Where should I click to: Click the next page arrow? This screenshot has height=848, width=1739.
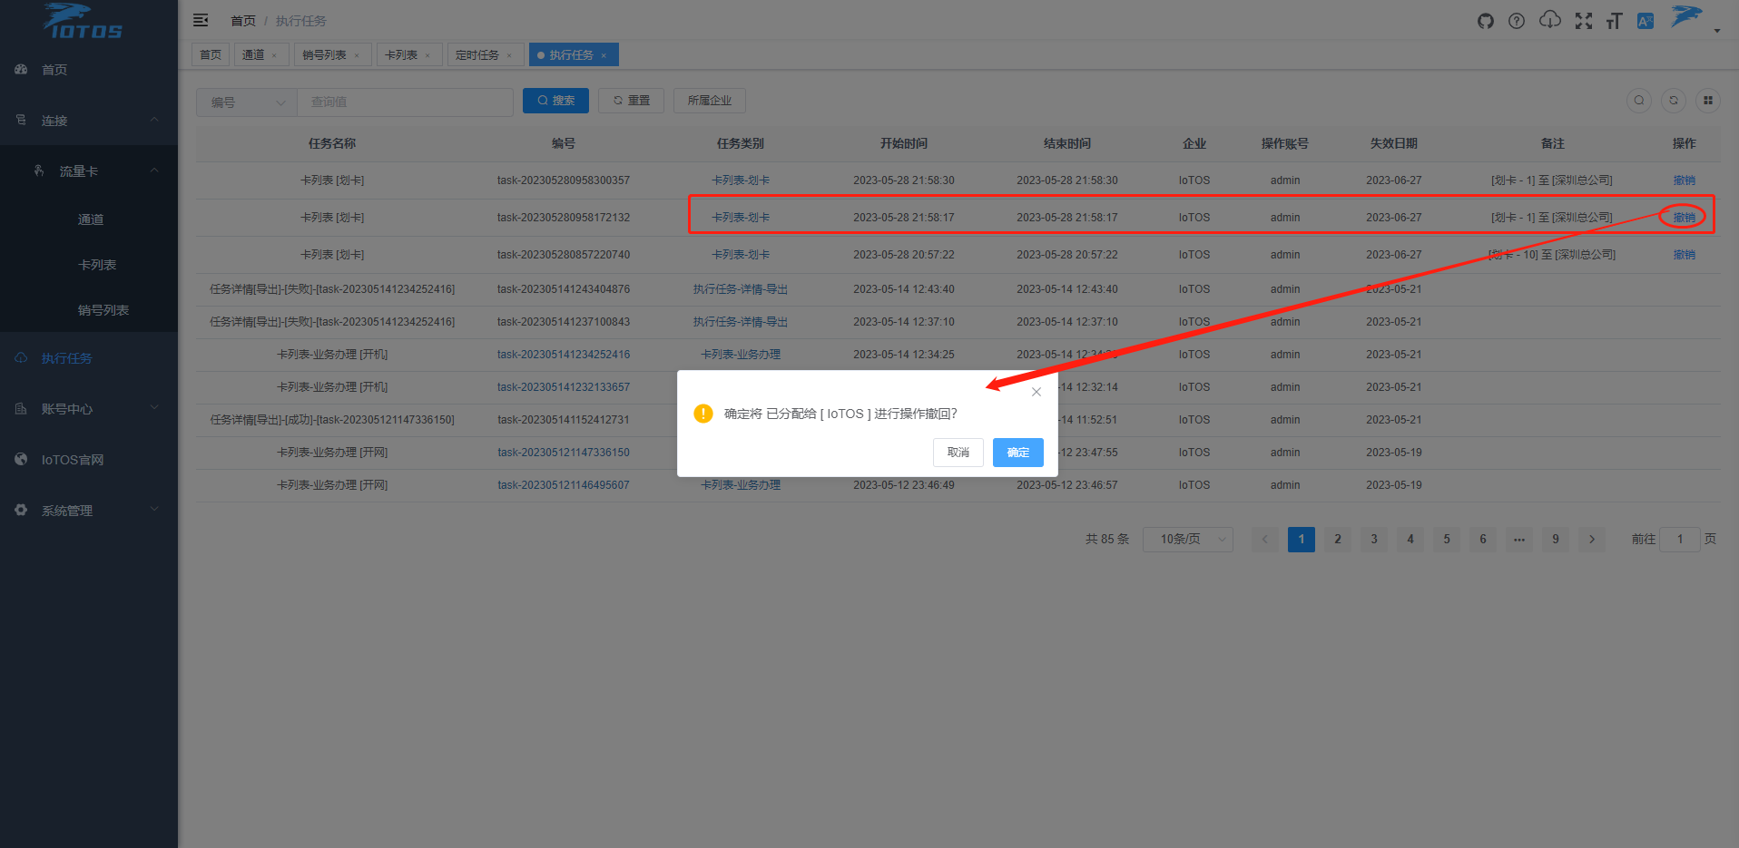pyautogui.click(x=1592, y=540)
